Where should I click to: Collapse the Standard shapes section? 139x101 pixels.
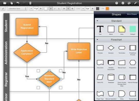click(x=97, y=21)
